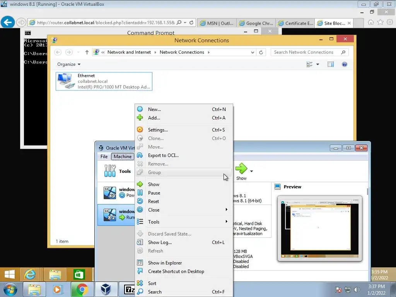
Task: Click the VM preview thumbnail
Action: tap(320, 229)
